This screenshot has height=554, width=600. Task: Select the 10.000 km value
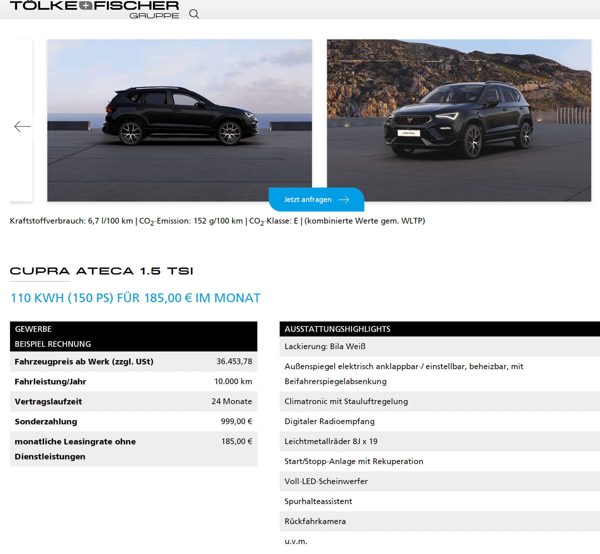click(233, 381)
